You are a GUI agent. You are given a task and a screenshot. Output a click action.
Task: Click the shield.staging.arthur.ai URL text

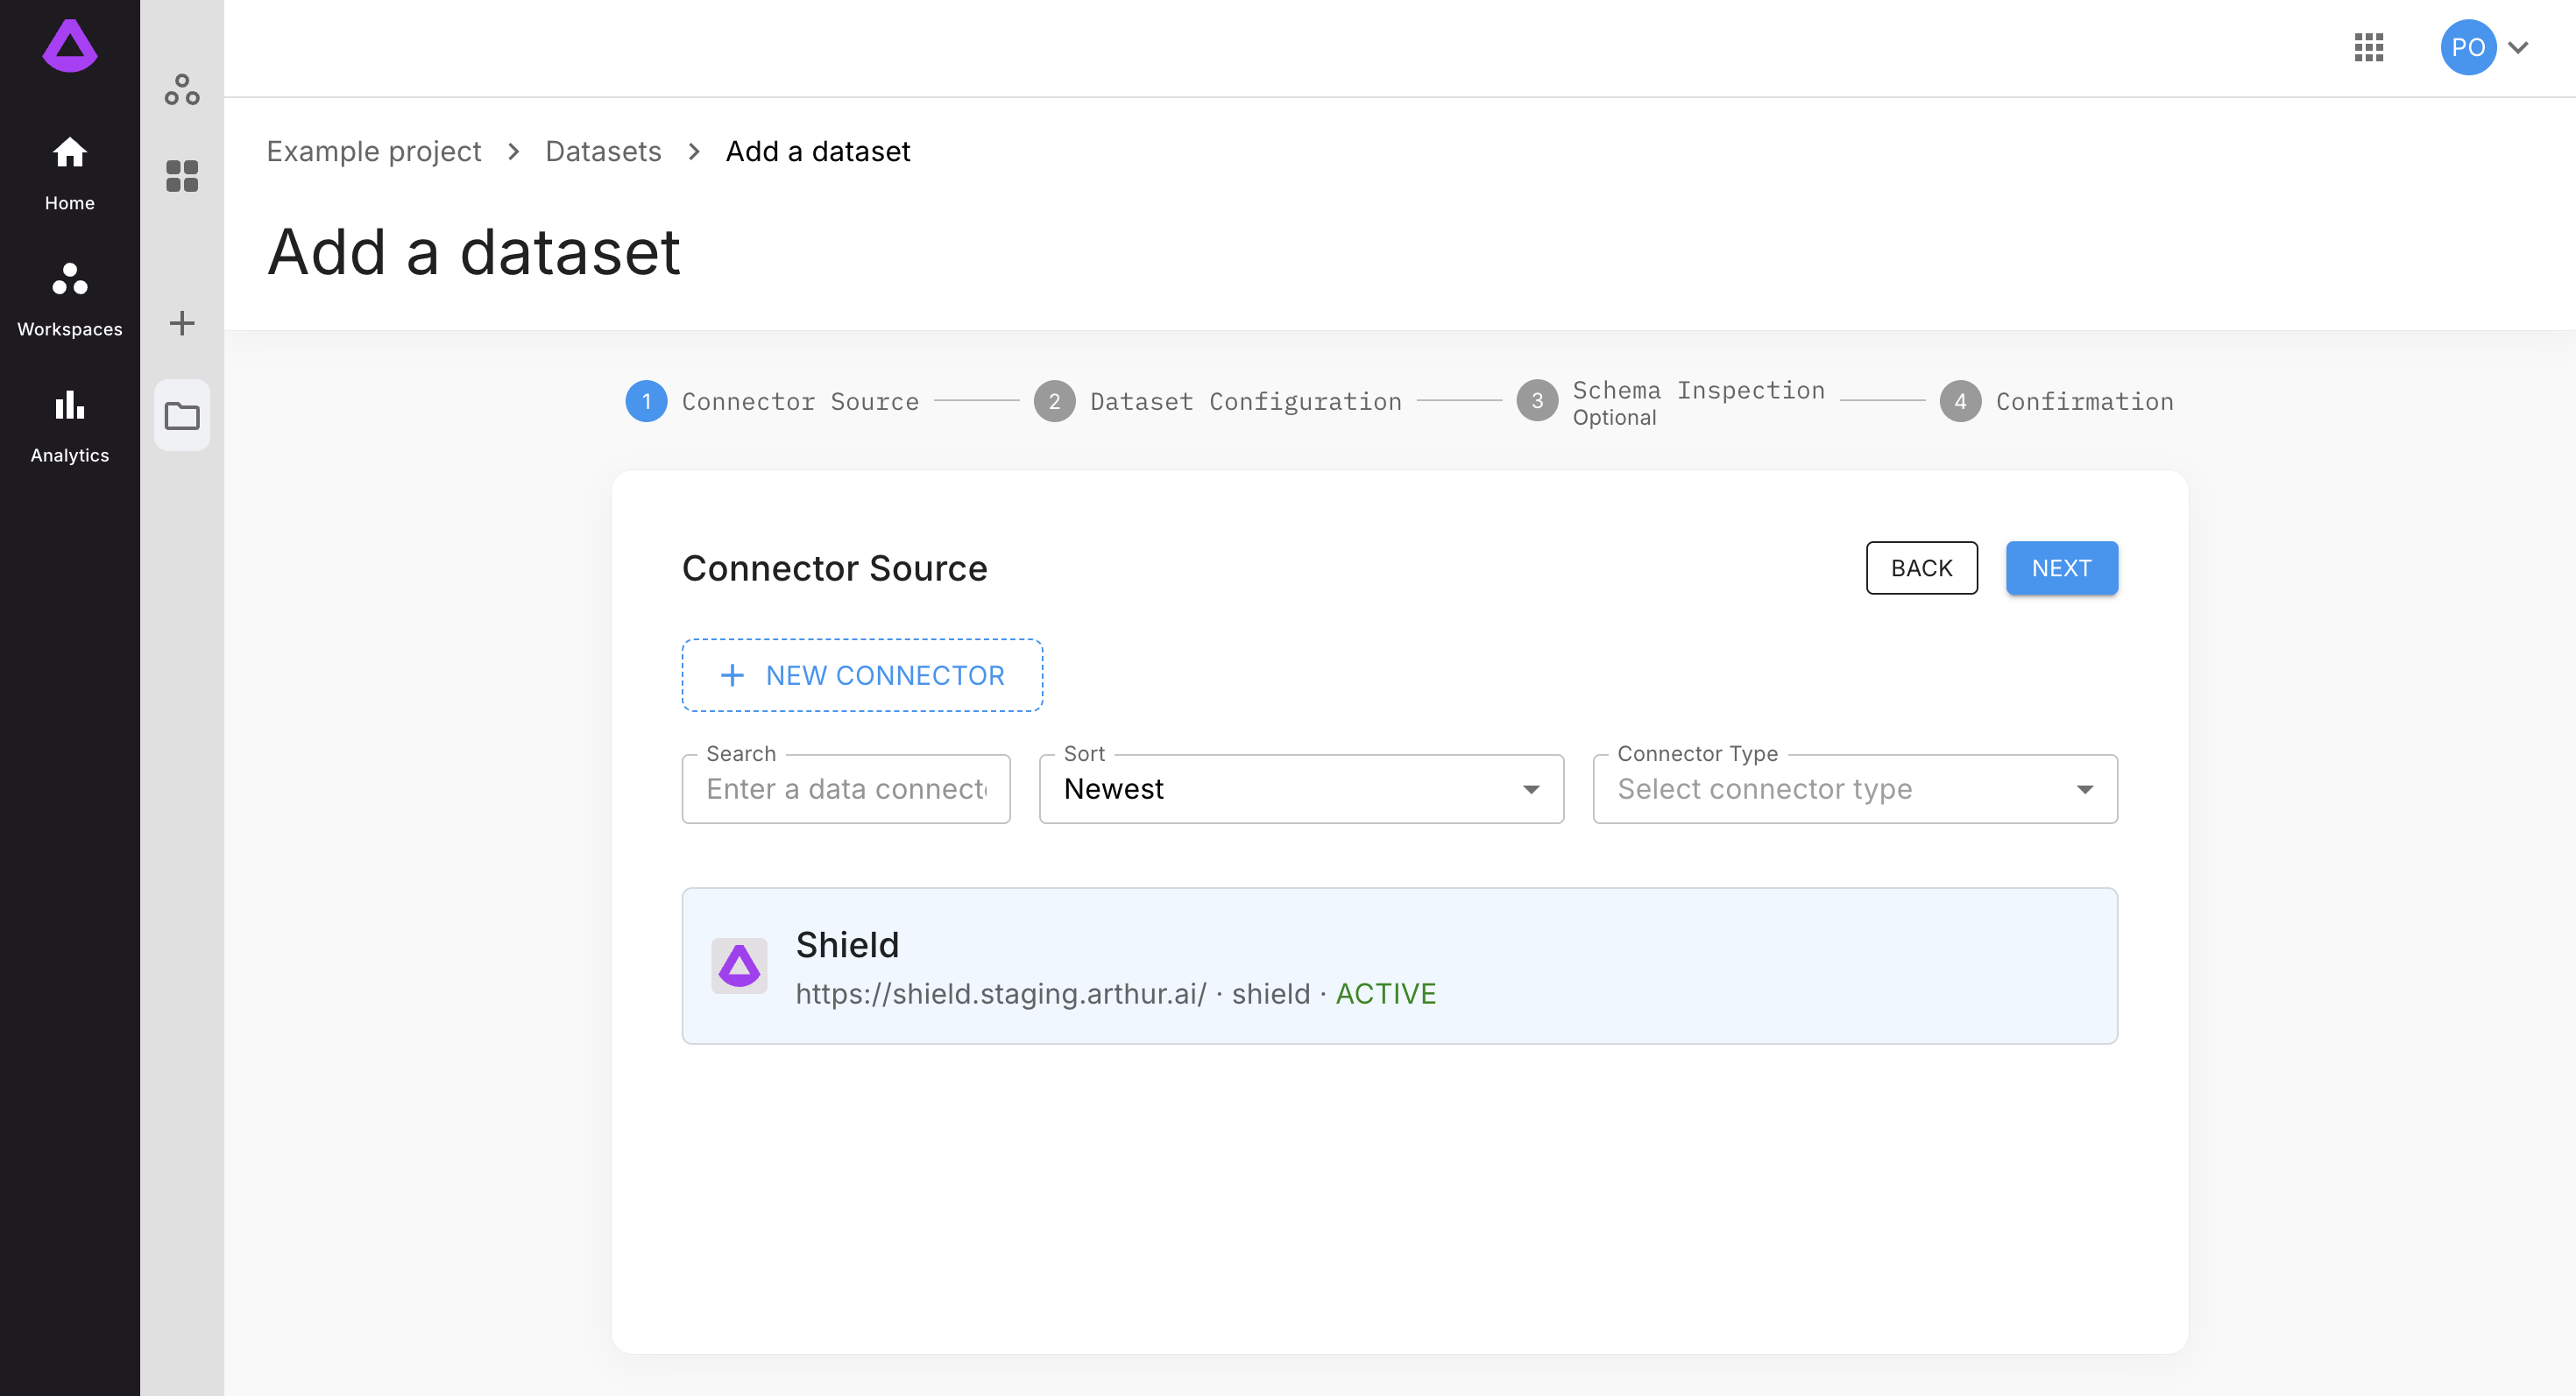[1001, 993]
